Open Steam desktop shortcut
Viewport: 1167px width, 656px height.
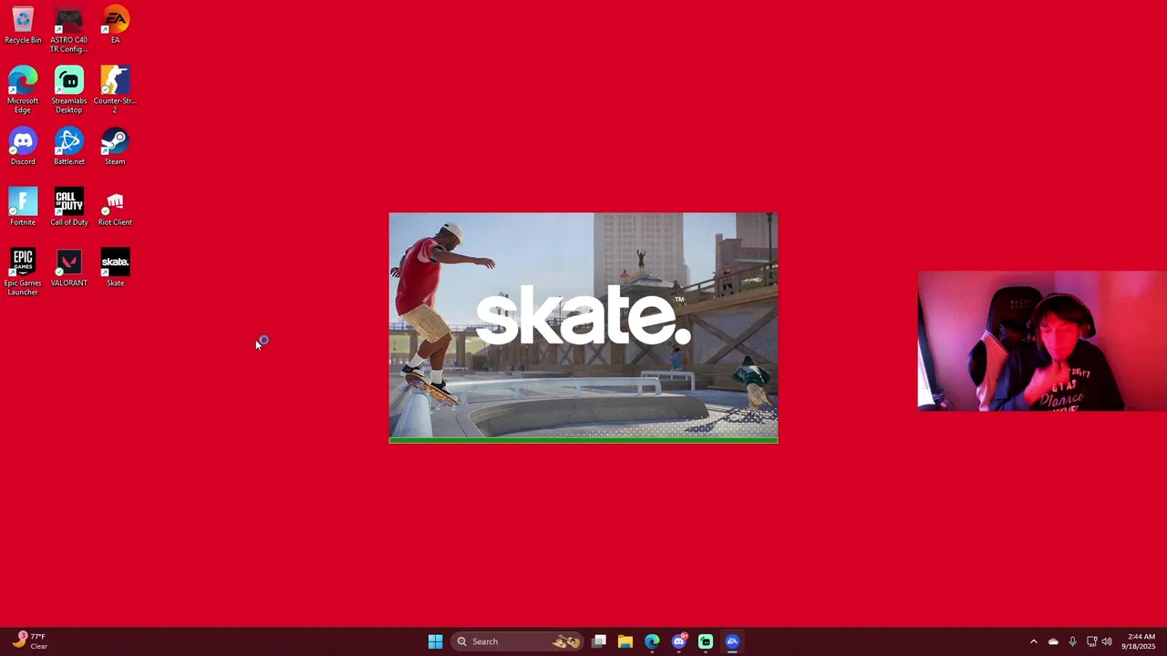pyautogui.click(x=115, y=147)
